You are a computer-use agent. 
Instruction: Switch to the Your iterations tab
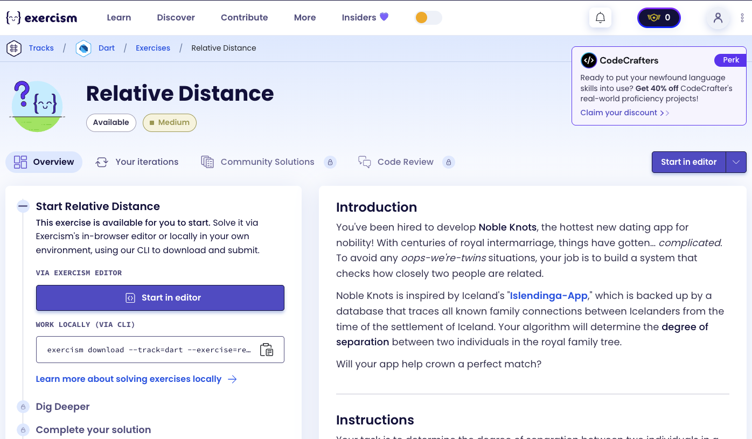[147, 162]
